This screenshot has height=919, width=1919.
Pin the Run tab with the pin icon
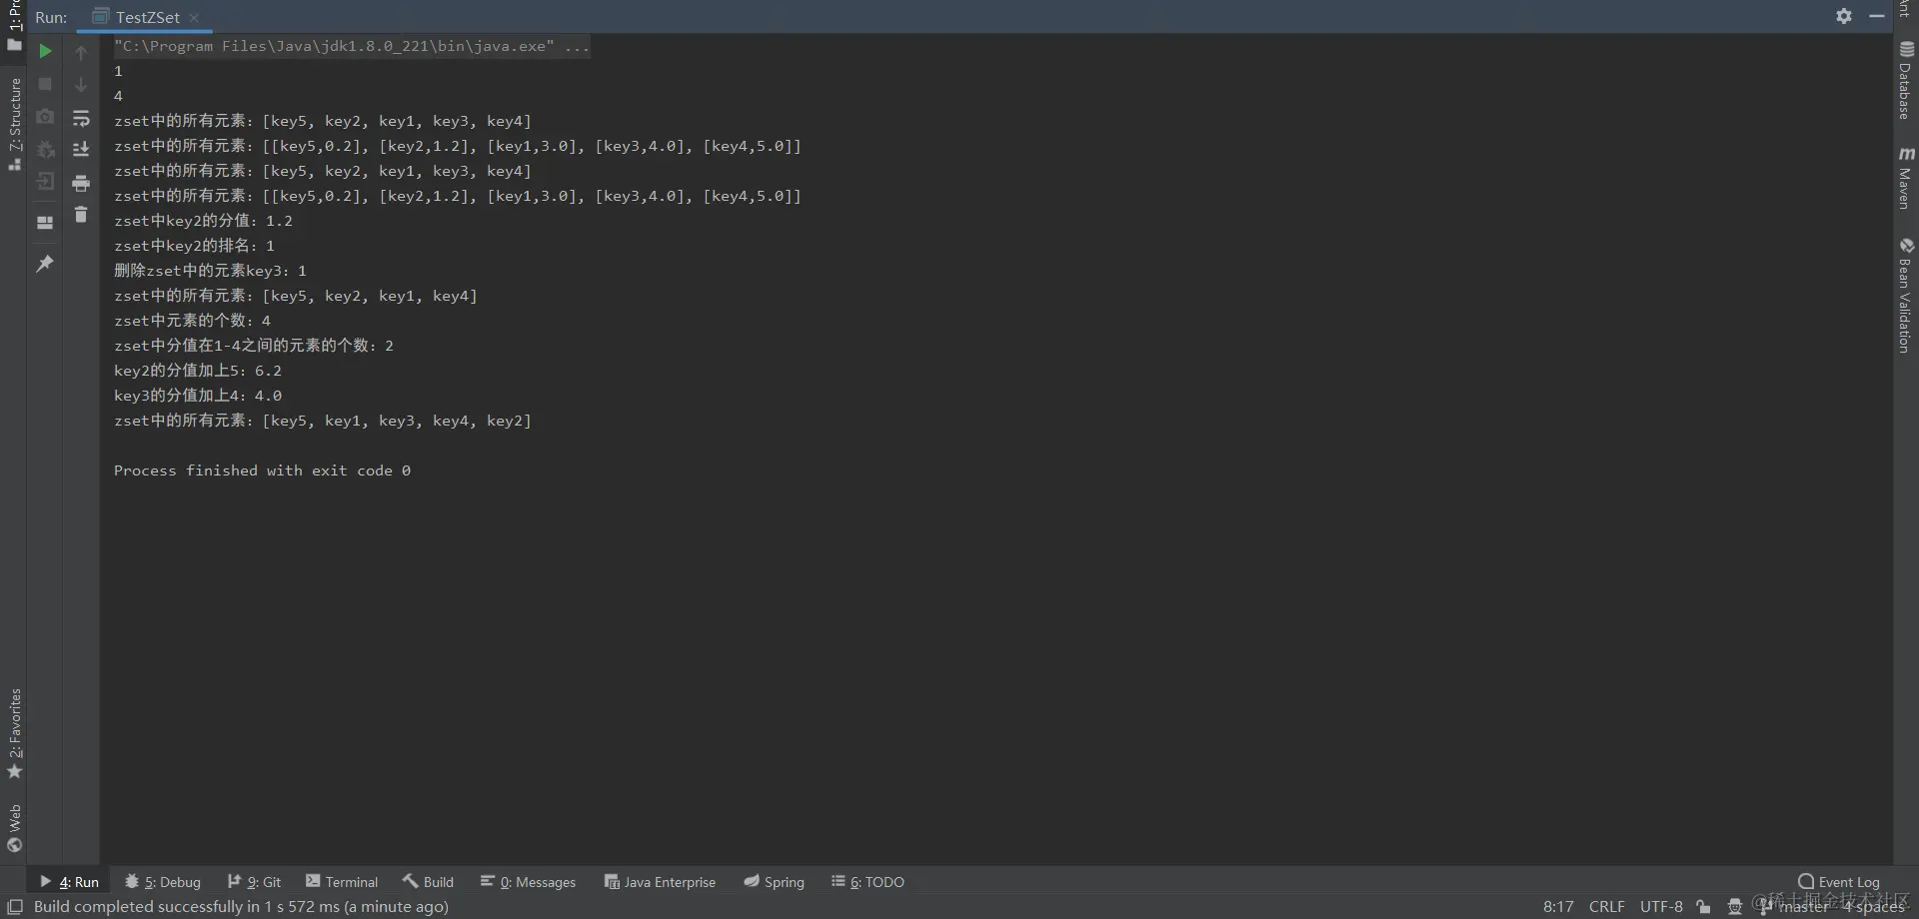coord(45,263)
